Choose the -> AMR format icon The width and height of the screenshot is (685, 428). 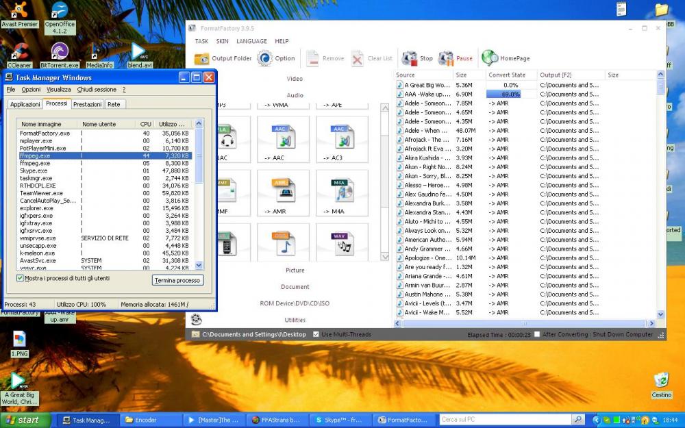pos(284,189)
